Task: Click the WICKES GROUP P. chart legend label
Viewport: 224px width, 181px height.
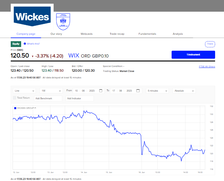Action: click(x=27, y=108)
